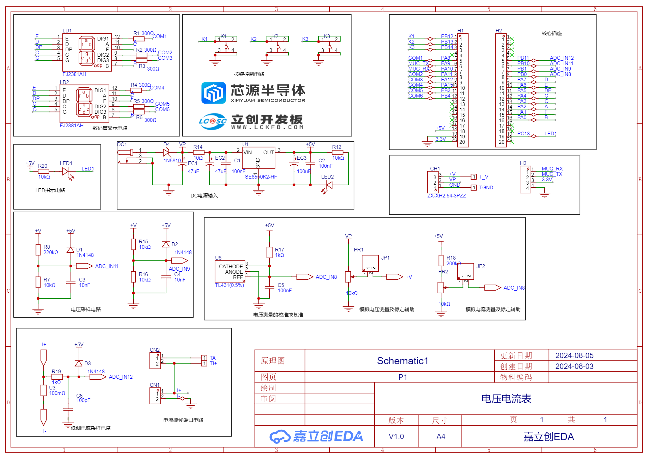Click the creation date 2024-08-03

click(574, 366)
